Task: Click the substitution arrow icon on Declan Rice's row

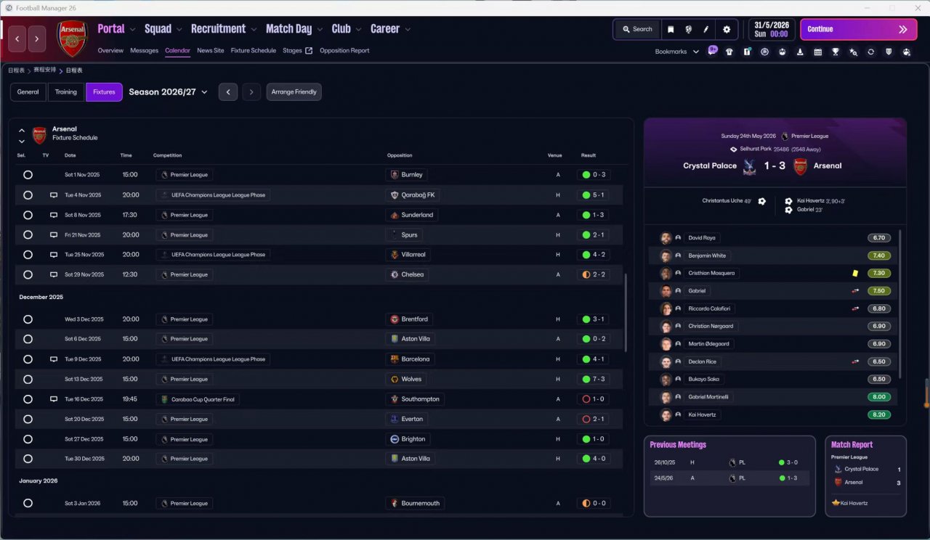Action: click(x=855, y=361)
